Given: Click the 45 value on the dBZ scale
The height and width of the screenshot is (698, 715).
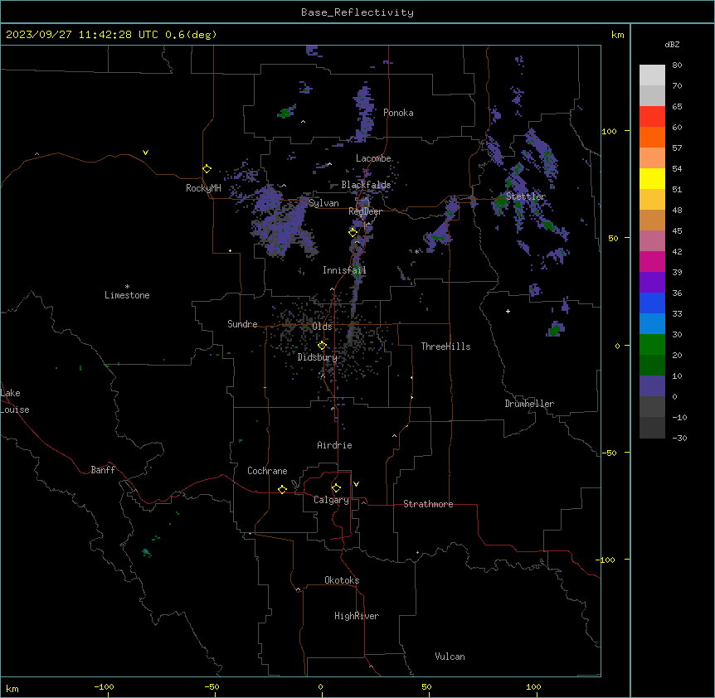Looking at the screenshot, I should click(x=677, y=231).
